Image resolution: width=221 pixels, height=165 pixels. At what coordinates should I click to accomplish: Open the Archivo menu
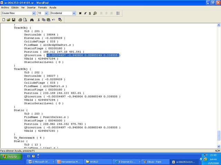coord(5,7)
